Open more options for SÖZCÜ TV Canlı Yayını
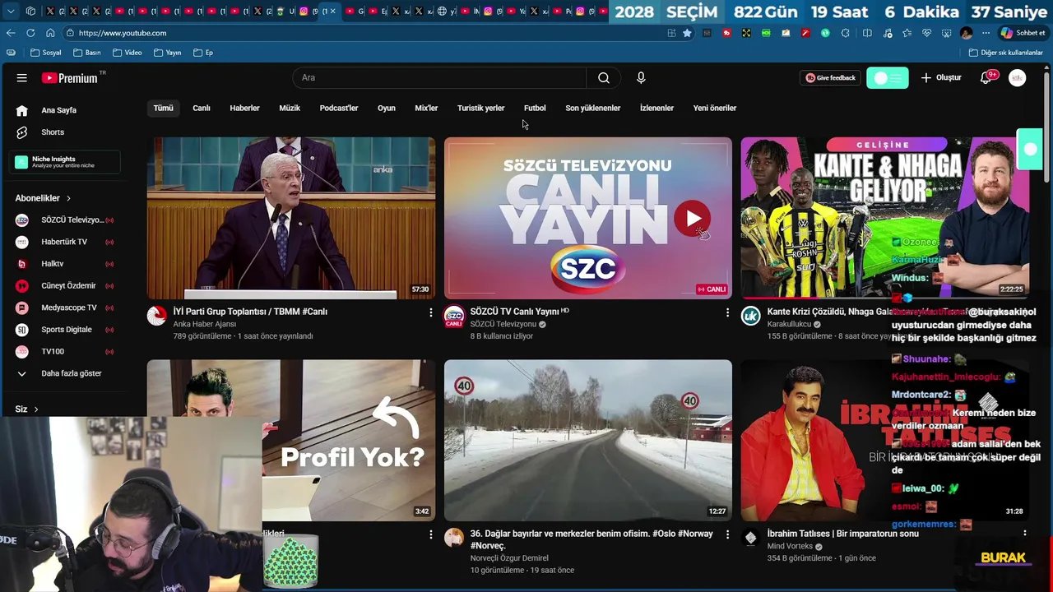This screenshot has width=1053, height=592. [x=726, y=312]
